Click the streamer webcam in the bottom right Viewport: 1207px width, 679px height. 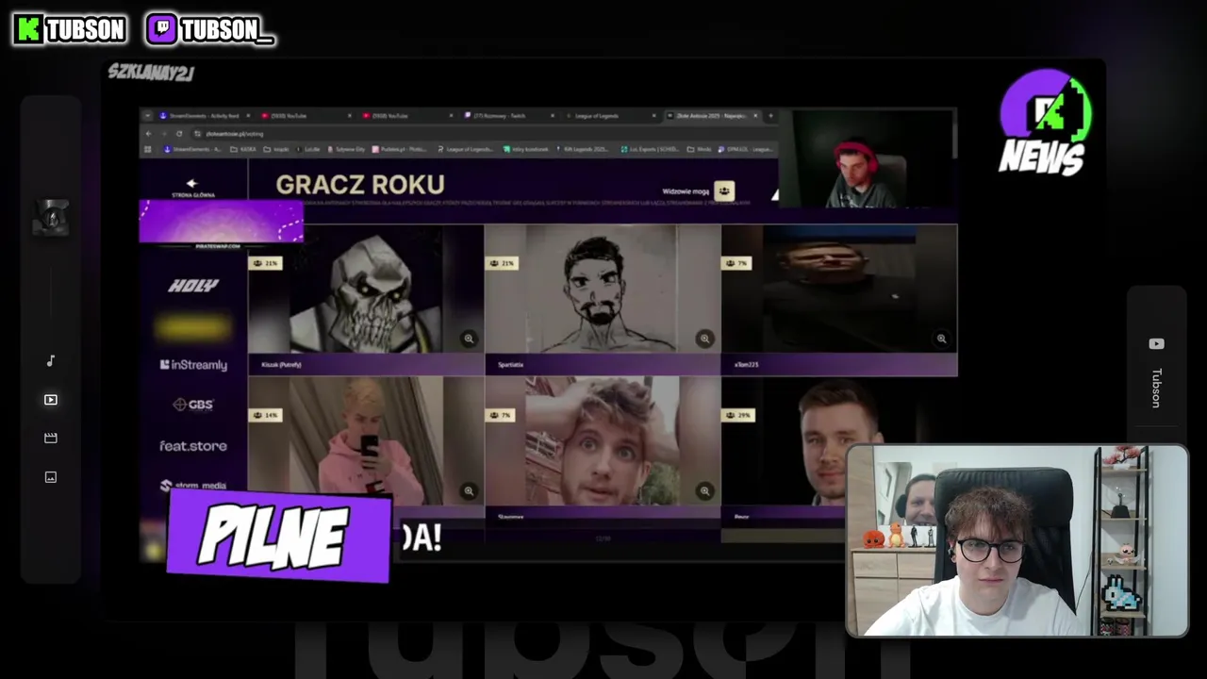coord(1017,540)
